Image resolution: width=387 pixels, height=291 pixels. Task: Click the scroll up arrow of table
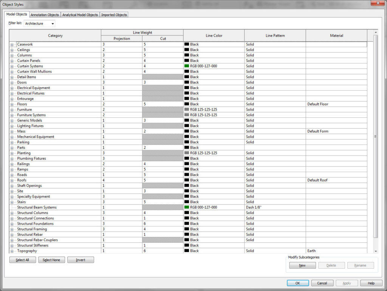376,32
